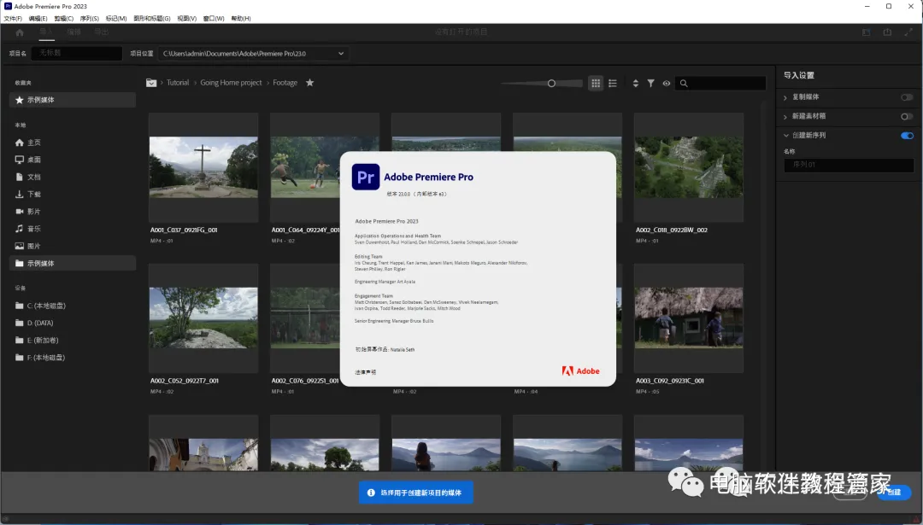Select clip A002_C018_0922BW_002 thumbnail
923x525 pixels.
pyautogui.click(x=689, y=167)
